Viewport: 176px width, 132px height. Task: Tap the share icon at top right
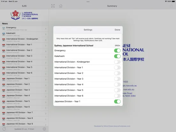click(x=171, y=6)
